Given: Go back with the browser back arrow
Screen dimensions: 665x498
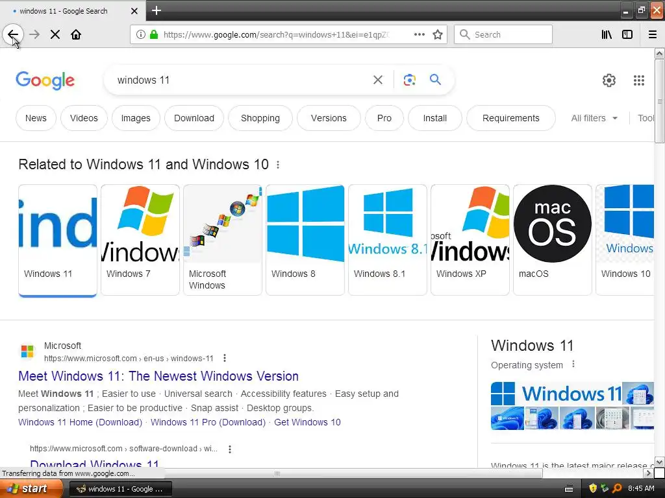Looking at the screenshot, I should click(13, 34).
